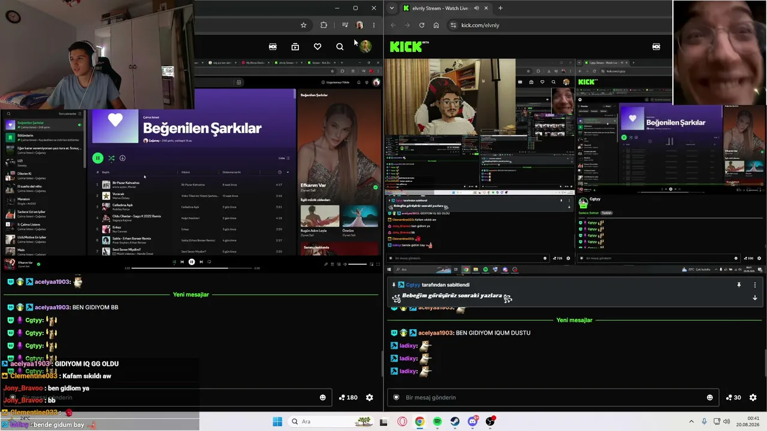This screenshot has height=431, width=767.
Task: Open Bölümlerin in the Spotify sidebar
Action: pos(43,138)
